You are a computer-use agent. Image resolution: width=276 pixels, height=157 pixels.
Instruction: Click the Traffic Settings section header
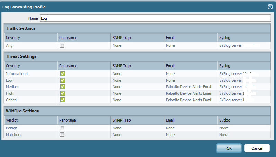137,28
